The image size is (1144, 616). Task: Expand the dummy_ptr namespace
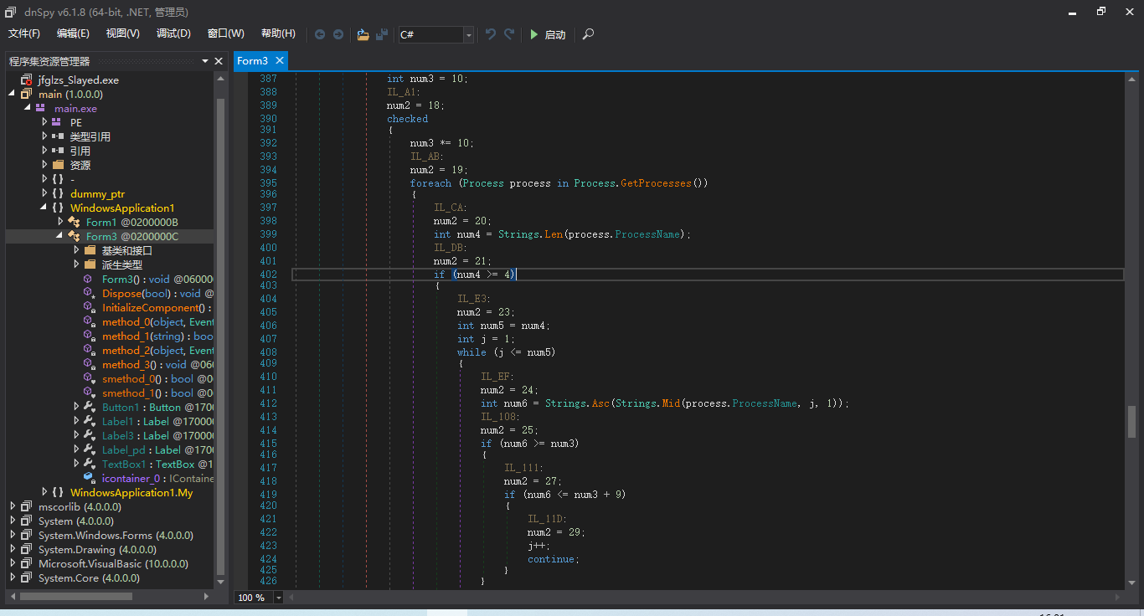point(44,193)
